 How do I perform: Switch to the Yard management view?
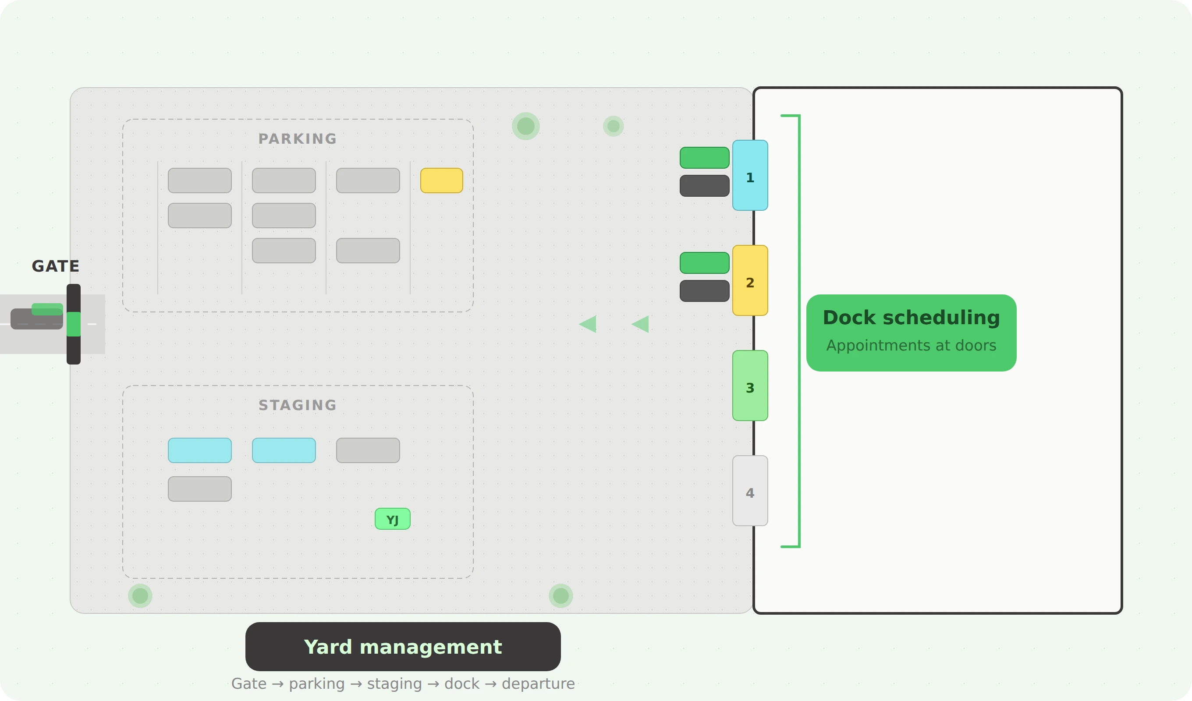click(403, 647)
